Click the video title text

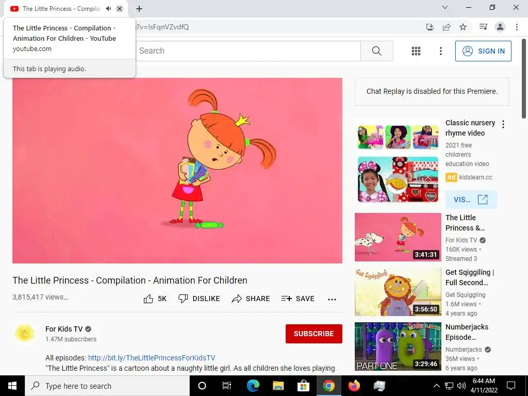pyautogui.click(x=129, y=280)
